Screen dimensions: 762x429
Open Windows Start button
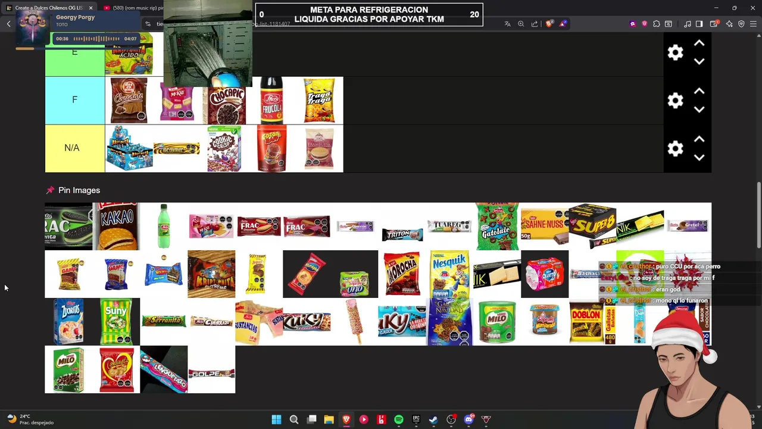click(x=276, y=419)
